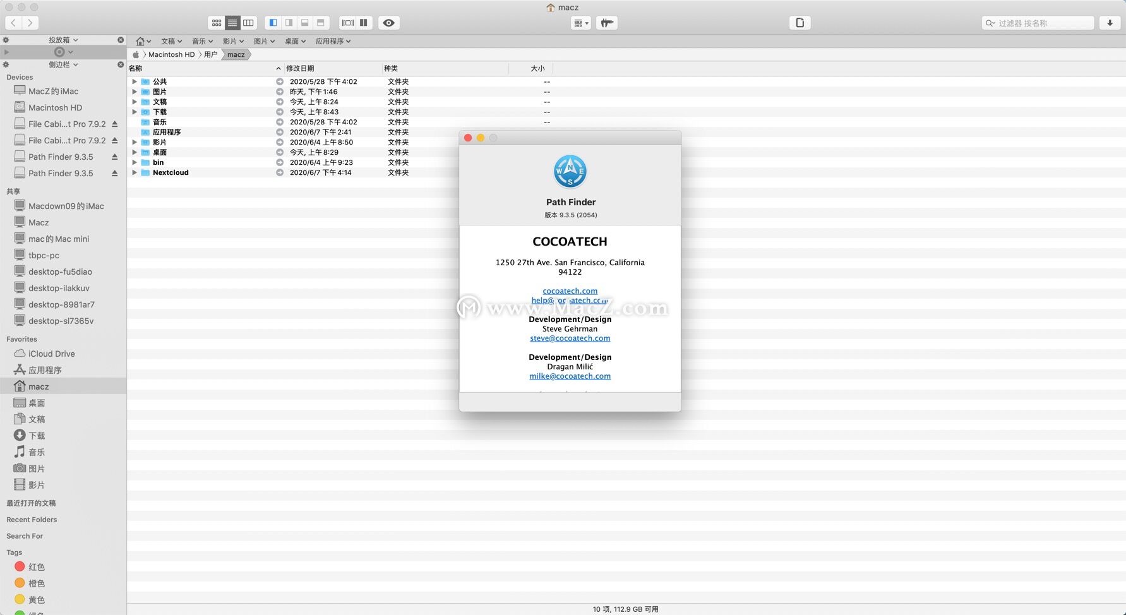The width and height of the screenshot is (1126, 615).
Task: Click Path Finder compass icon in About window
Action: coord(570,172)
